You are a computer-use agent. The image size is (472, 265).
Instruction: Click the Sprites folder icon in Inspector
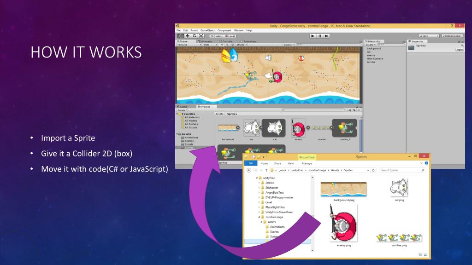[x=411, y=47]
